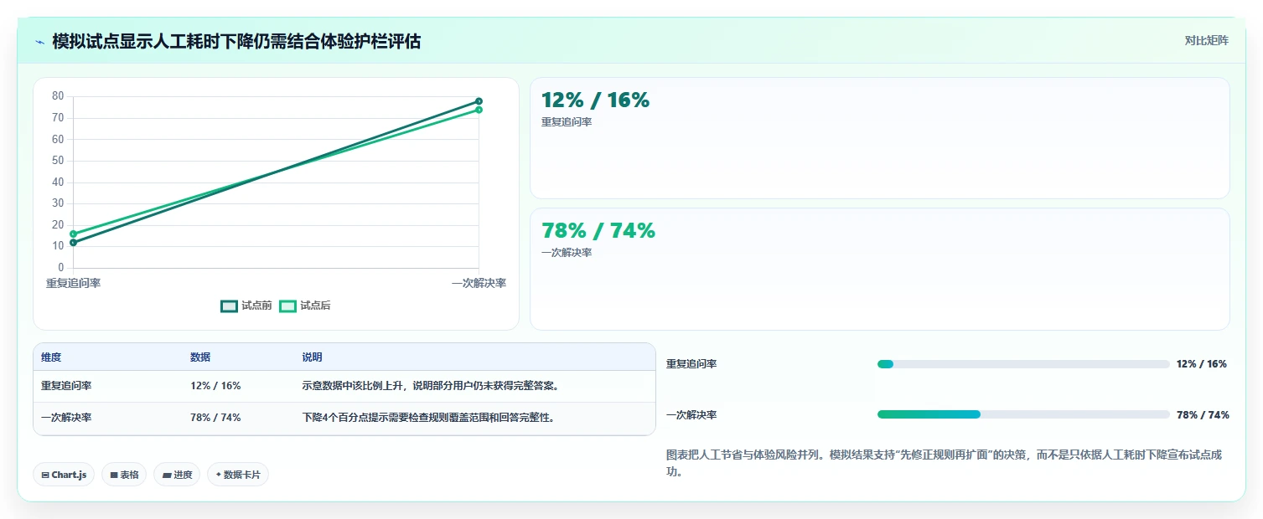Click the 试点后 data point at 一次解决率

479,110
